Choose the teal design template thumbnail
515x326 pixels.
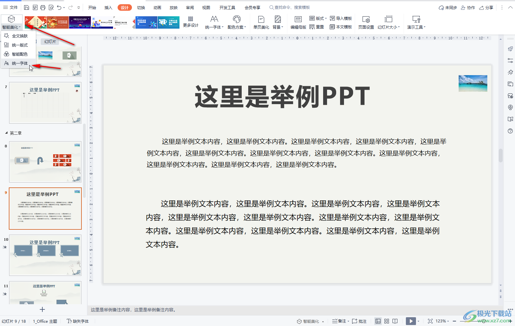[168, 22]
